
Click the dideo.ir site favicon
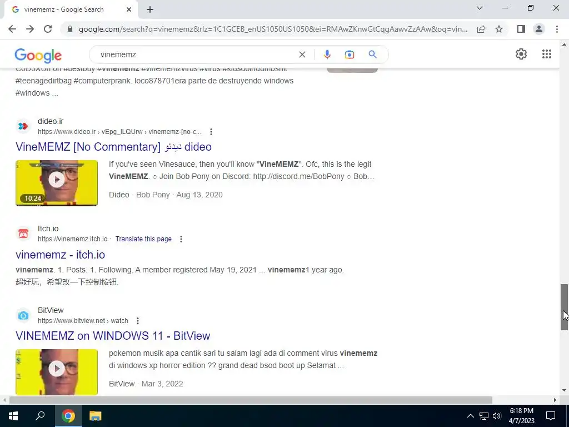pos(23,126)
